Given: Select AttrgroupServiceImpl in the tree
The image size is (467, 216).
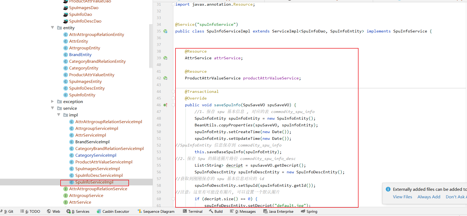Looking at the screenshot, I should 97,129.
